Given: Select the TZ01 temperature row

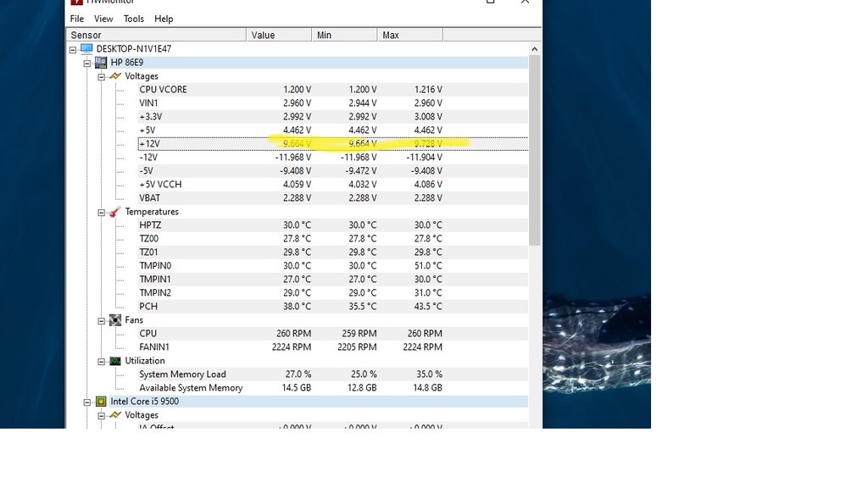Looking at the screenshot, I should point(332,252).
